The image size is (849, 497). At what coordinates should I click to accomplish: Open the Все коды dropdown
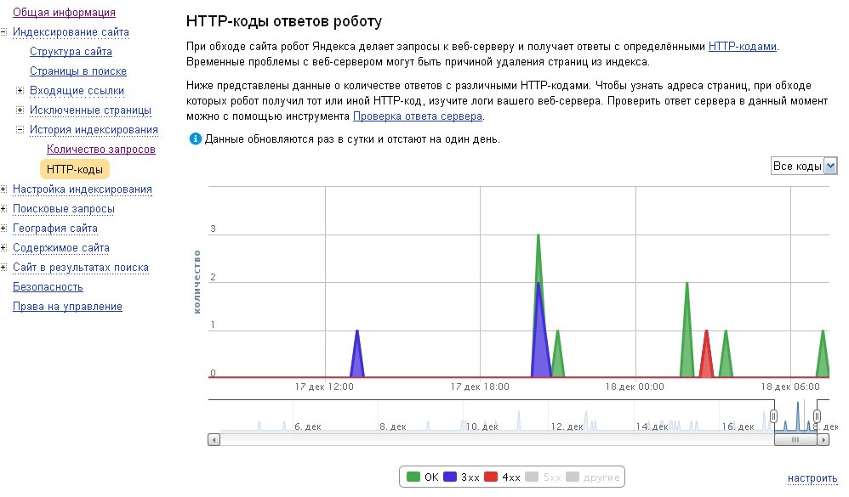tap(802, 166)
